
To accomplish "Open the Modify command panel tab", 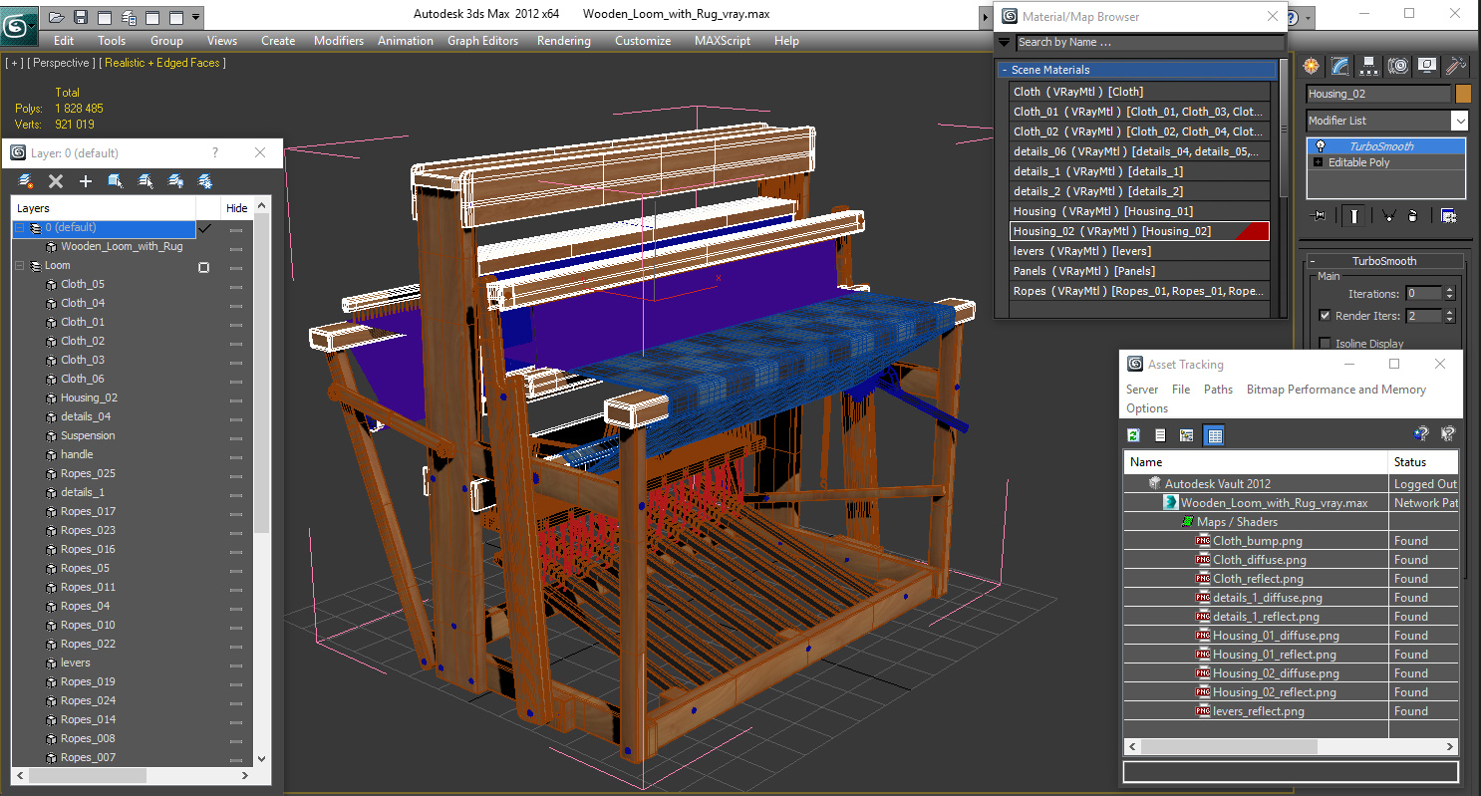I will click(1340, 66).
